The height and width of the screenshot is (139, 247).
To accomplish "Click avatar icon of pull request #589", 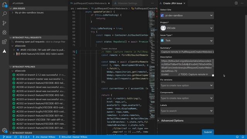I will (x=18, y=54).
